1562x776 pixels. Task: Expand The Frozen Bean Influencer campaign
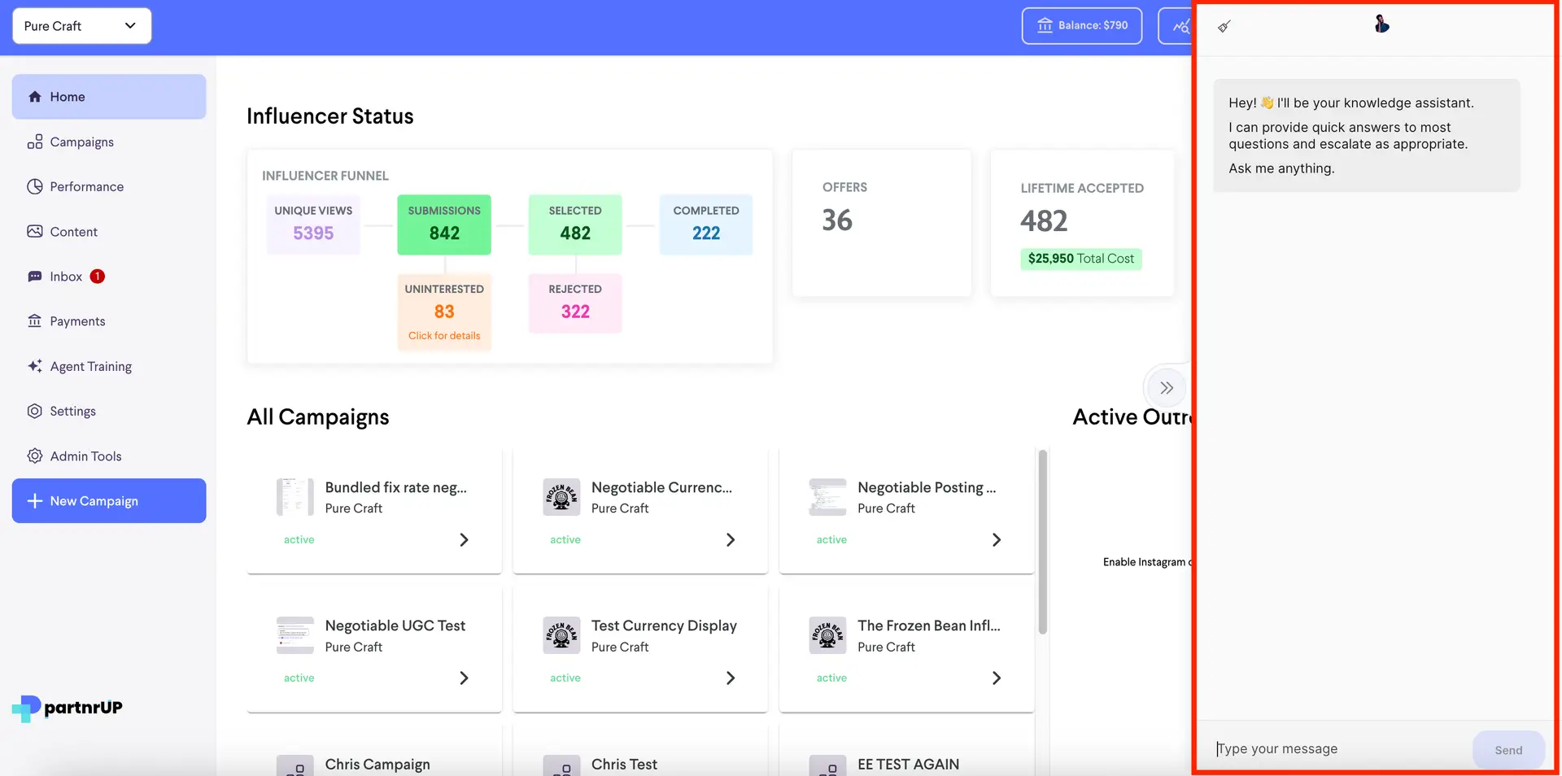[x=997, y=678]
